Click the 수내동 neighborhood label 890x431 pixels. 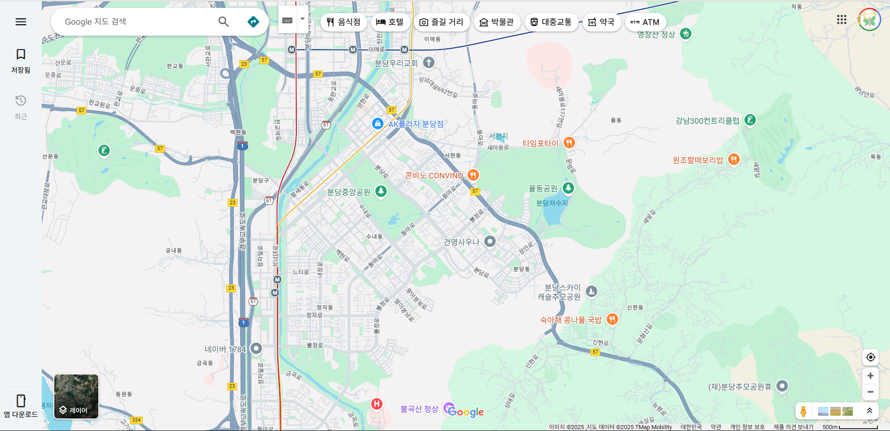tap(374, 236)
